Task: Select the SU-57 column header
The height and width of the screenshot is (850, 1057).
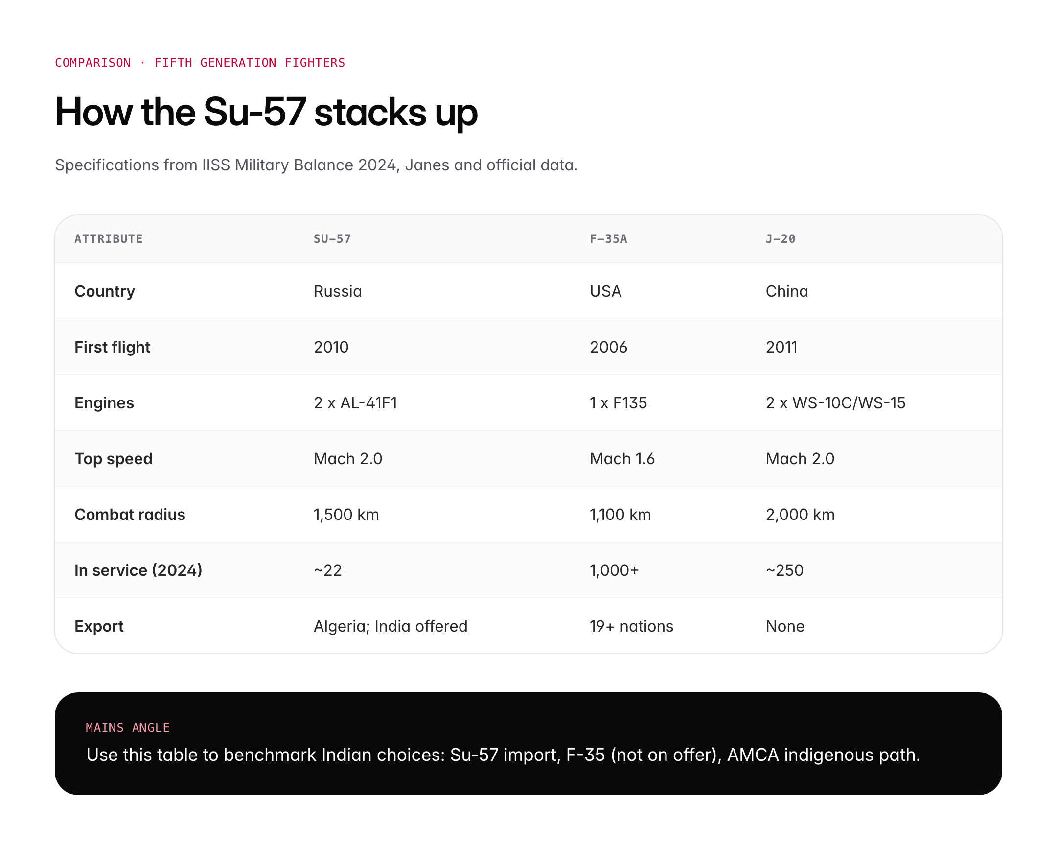Action: 332,239
